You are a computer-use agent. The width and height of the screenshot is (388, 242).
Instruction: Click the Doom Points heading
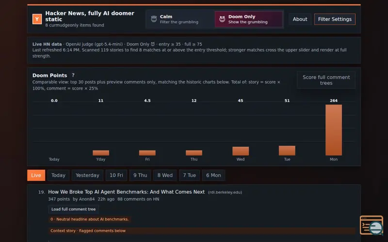[50, 76]
